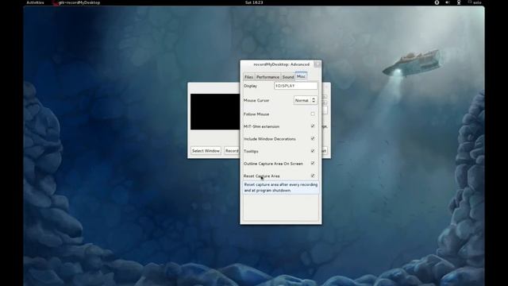Screen dimensions: 508x286
Task: Click the network icon in top bar
Action: (459, 2)
